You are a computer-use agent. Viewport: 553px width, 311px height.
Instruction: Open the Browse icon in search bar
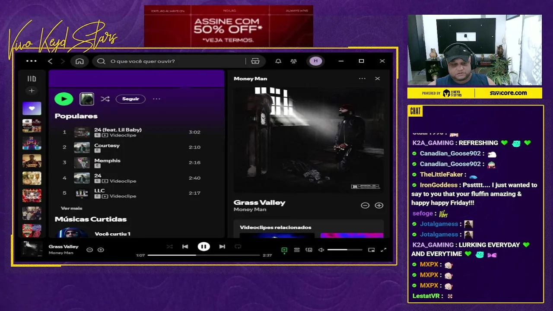255,61
